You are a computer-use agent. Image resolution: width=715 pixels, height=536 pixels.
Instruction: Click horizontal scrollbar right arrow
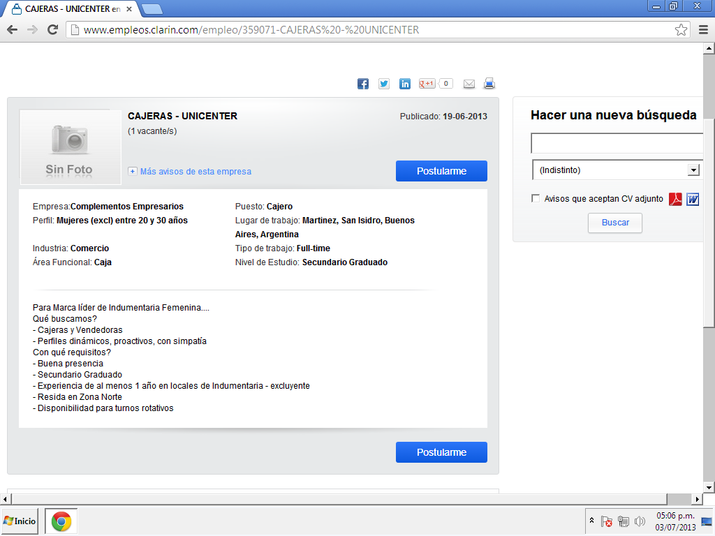[x=698, y=499]
